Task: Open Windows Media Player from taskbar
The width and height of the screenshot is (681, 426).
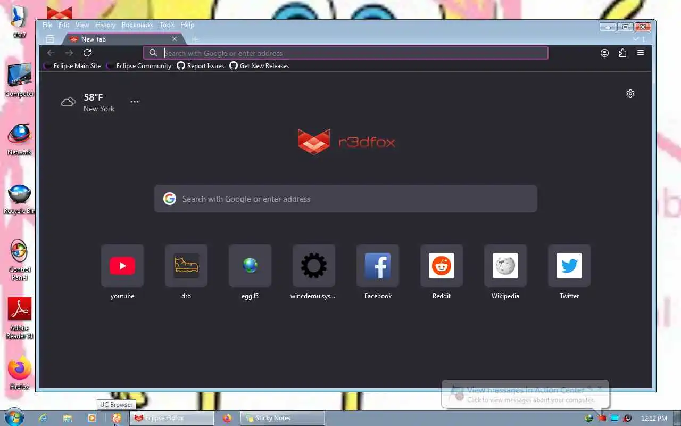Action: [92, 418]
